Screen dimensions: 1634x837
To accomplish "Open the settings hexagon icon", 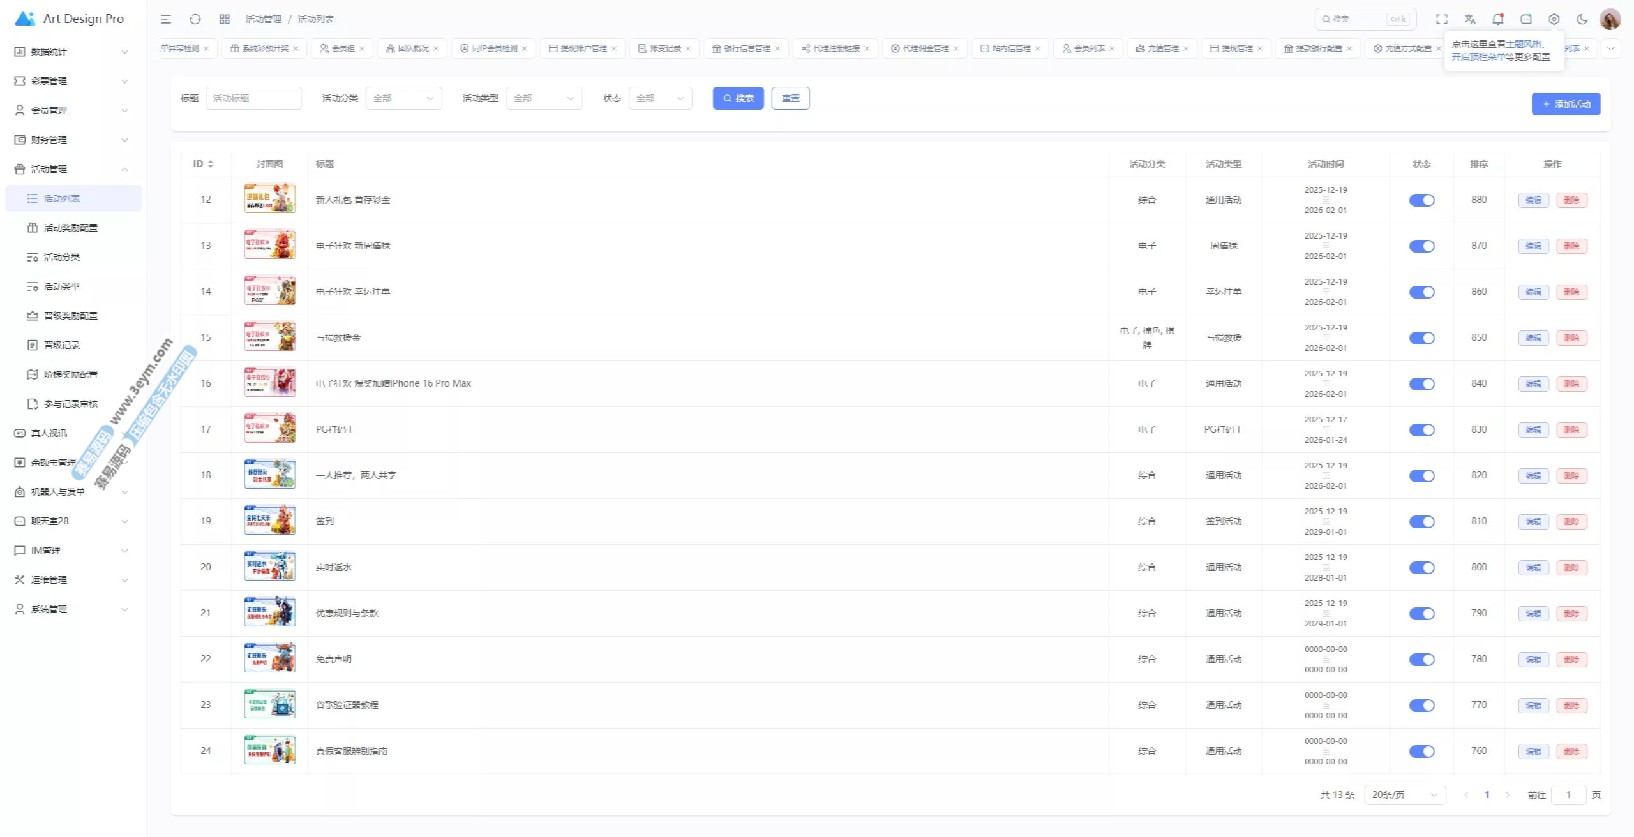I will [x=1554, y=19].
